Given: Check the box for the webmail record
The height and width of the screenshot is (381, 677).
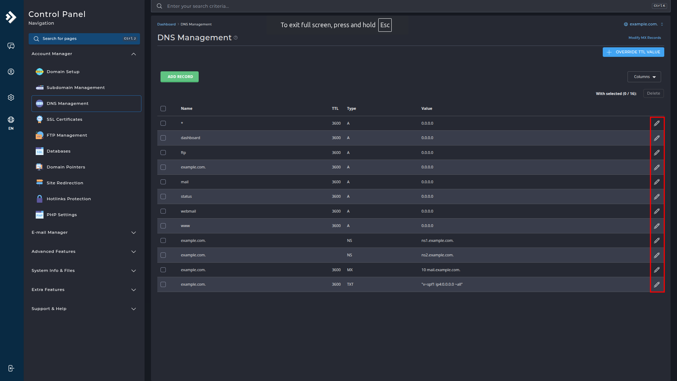Looking at the screenshot, I should (163, 211).
